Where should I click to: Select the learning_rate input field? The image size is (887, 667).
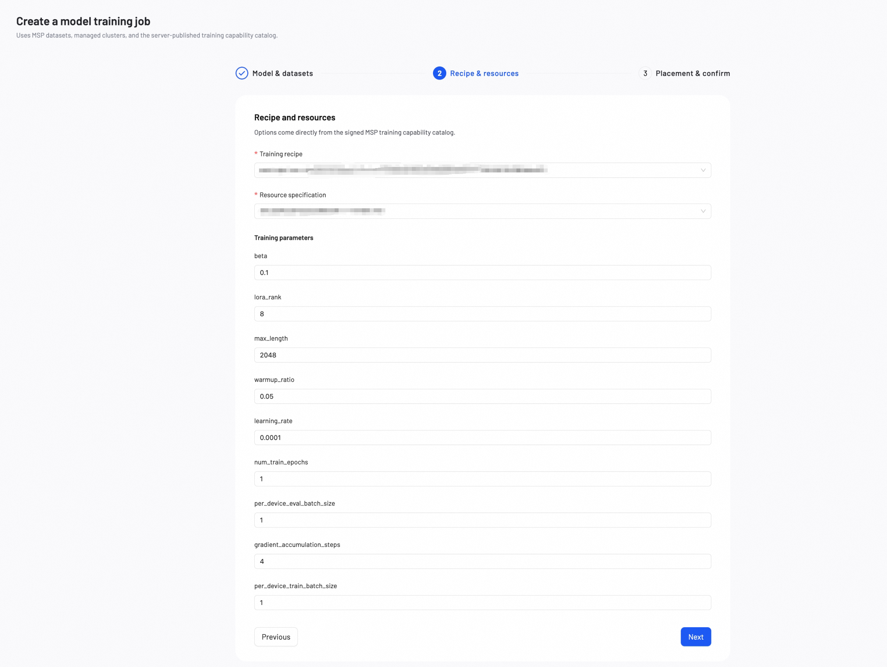point(483,438)
